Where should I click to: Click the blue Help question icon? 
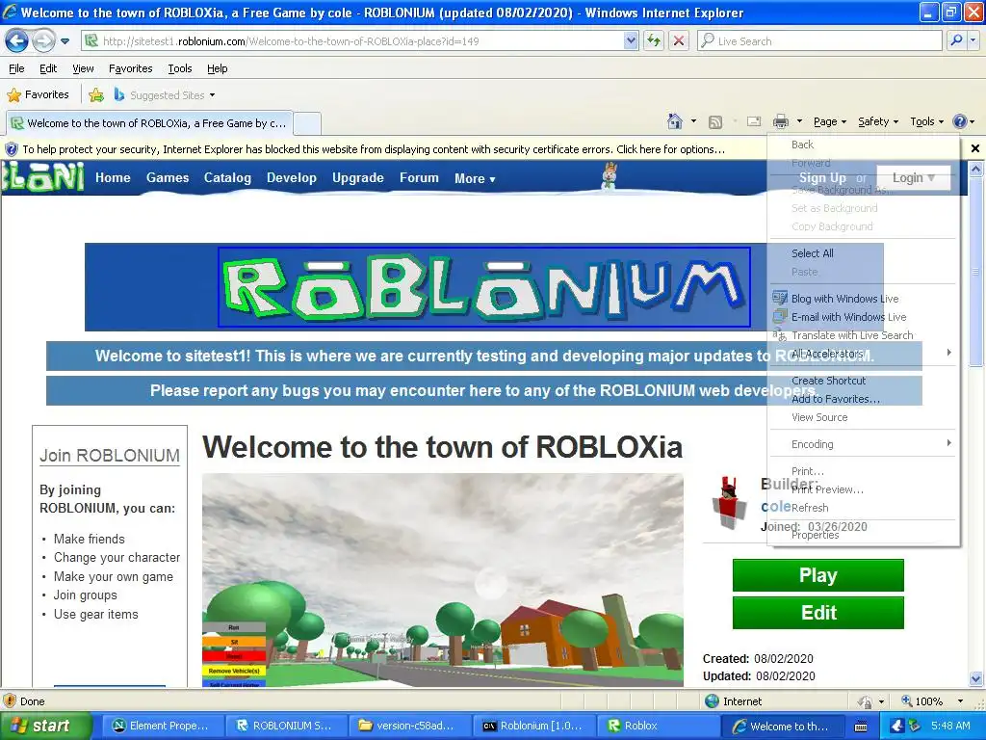[960, 121]
